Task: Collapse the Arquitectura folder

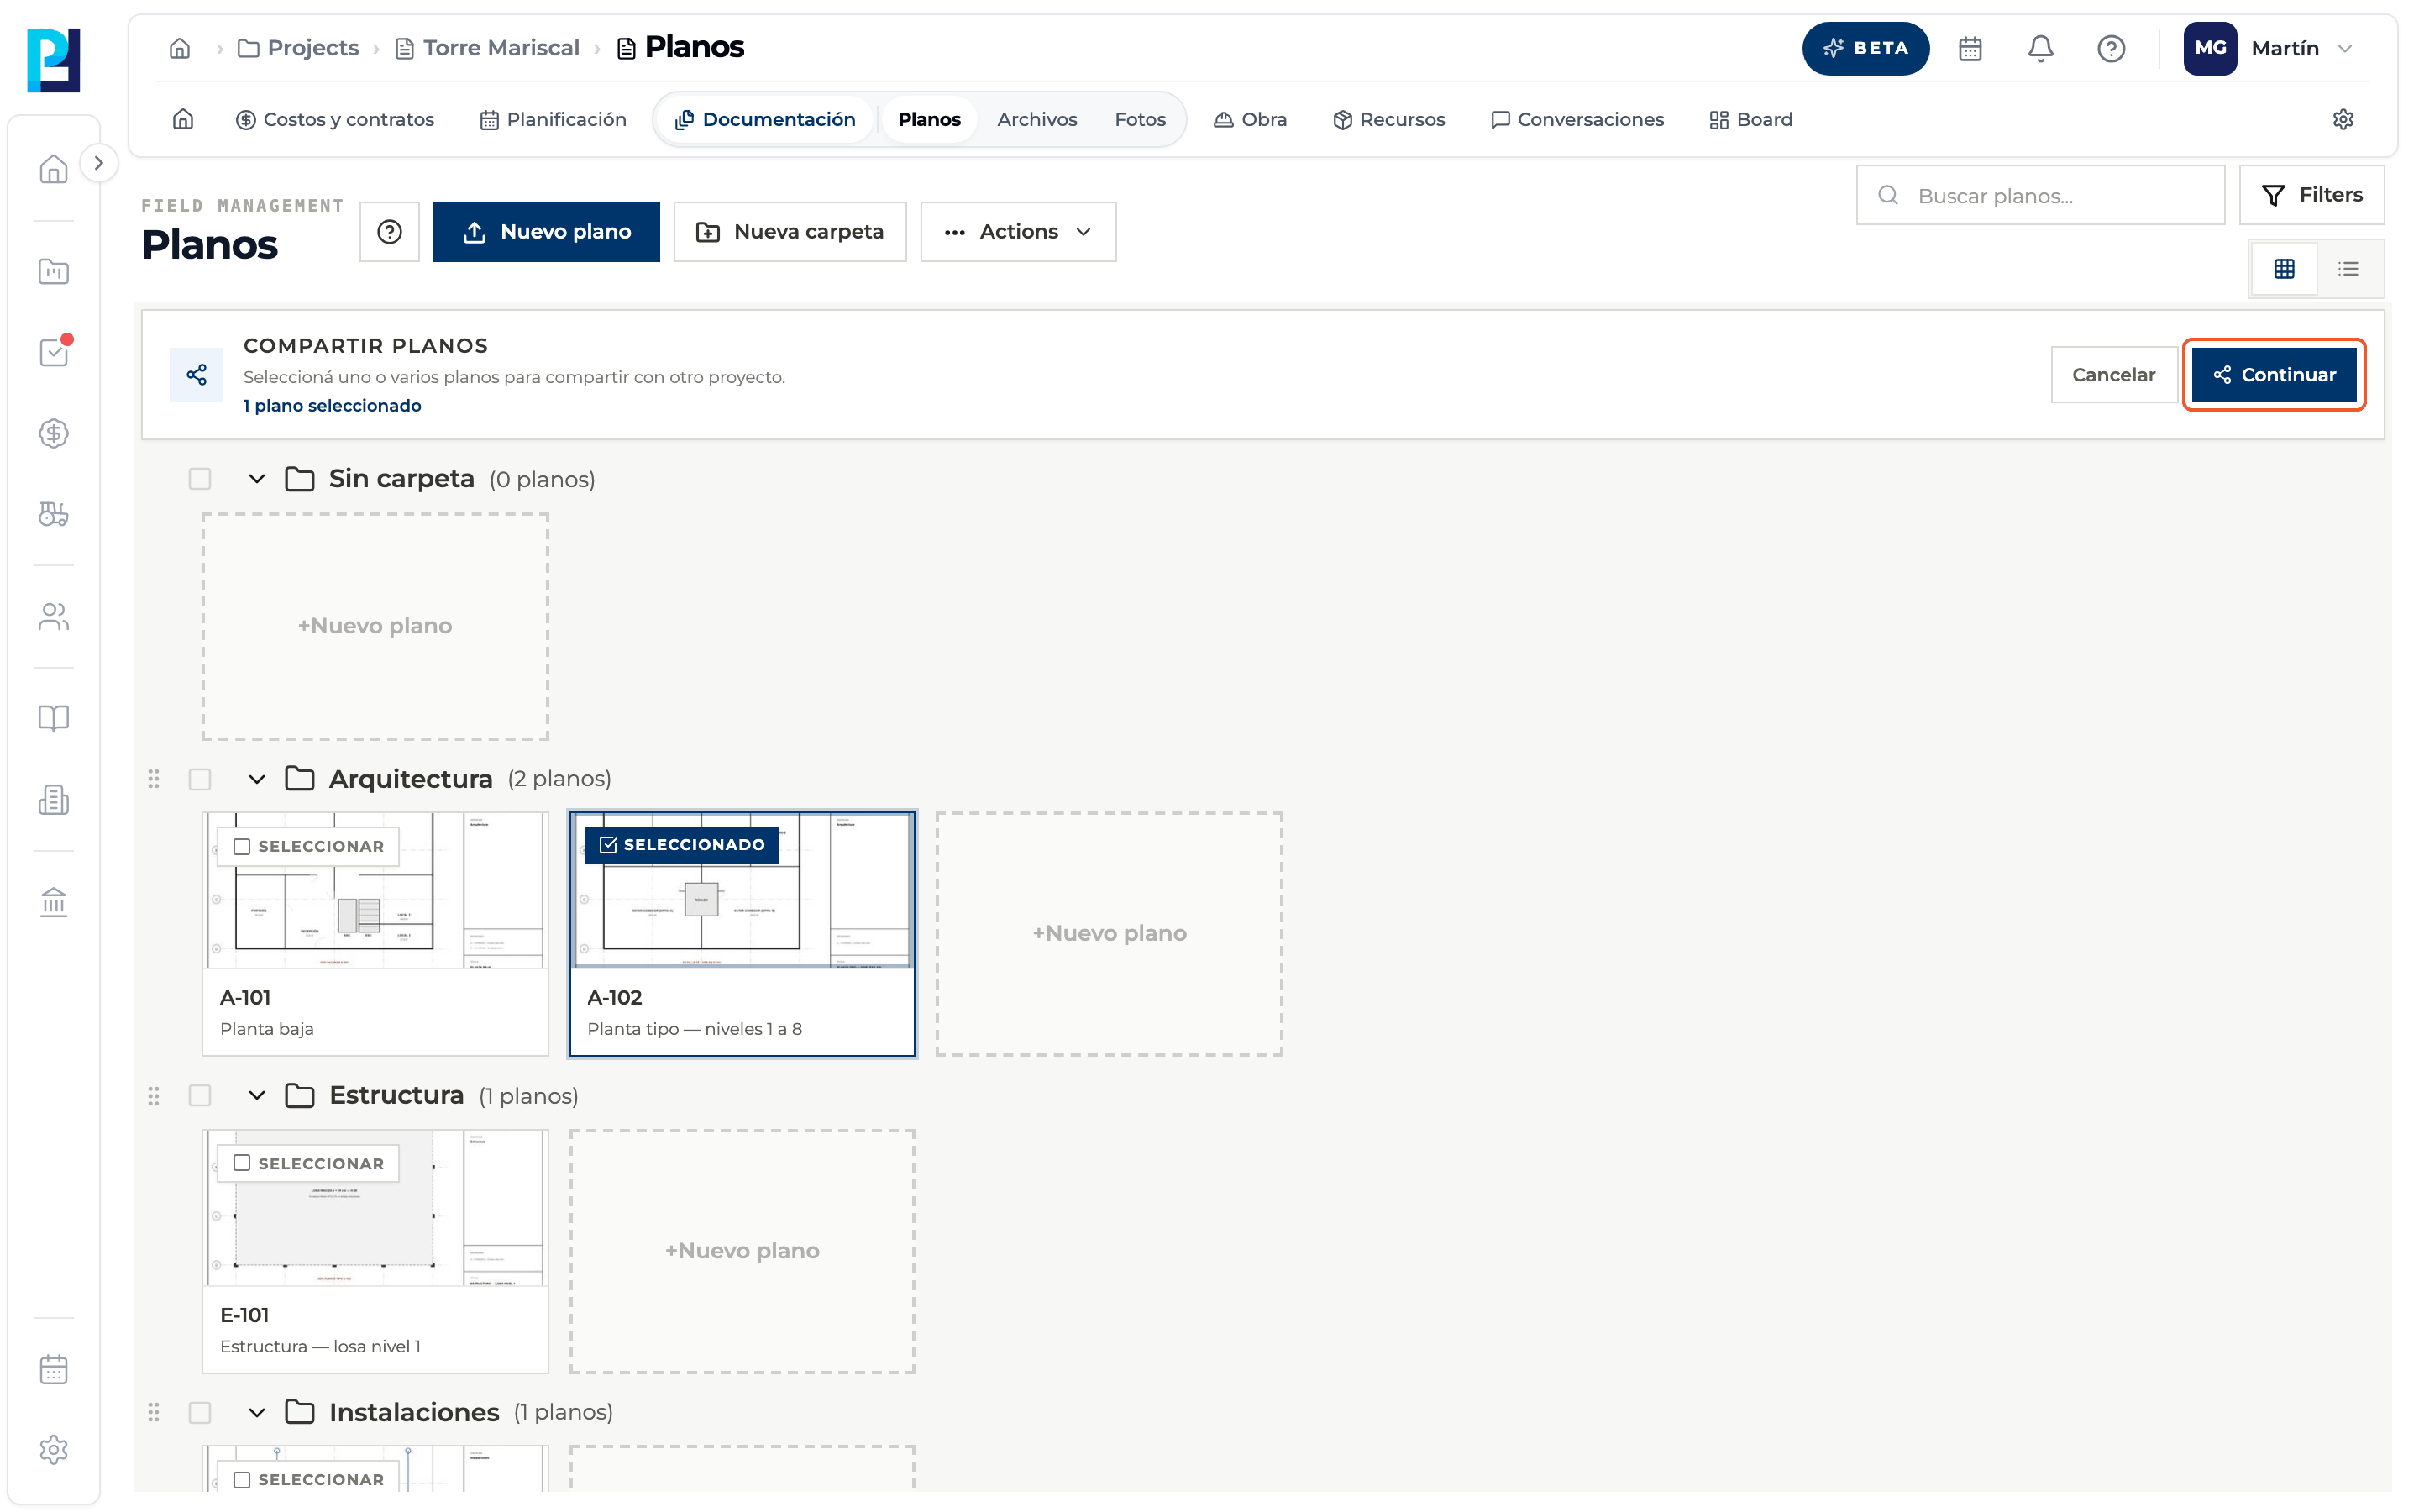Action: coord(257,779)
